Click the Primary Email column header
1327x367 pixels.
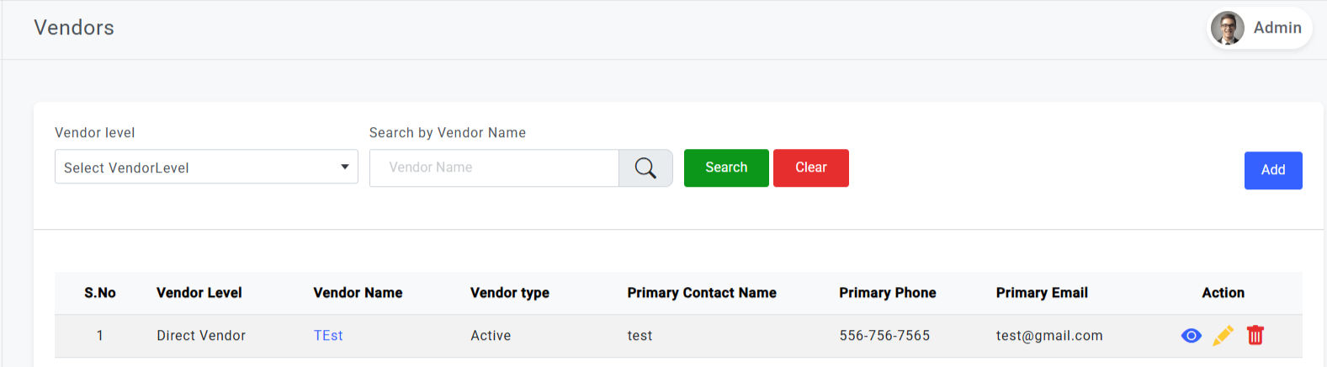click(1042, 293)
